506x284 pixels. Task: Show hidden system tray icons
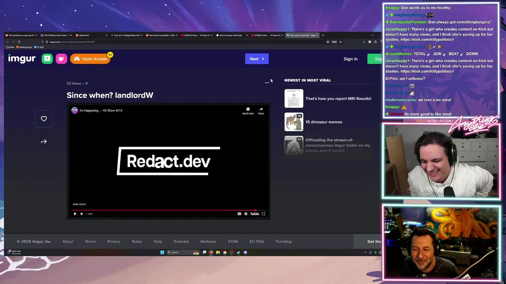coord(366,252)
